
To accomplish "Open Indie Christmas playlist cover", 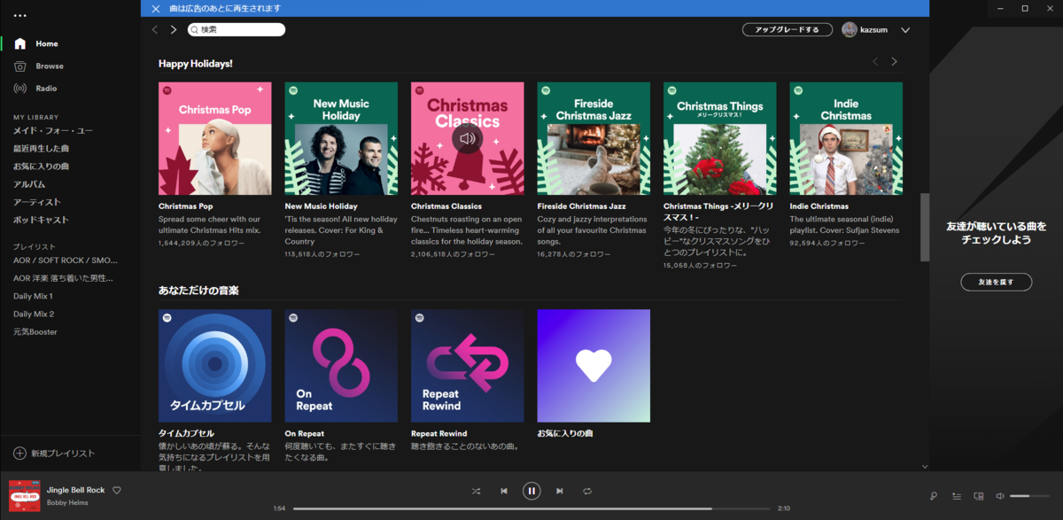I will coord(846,138).
